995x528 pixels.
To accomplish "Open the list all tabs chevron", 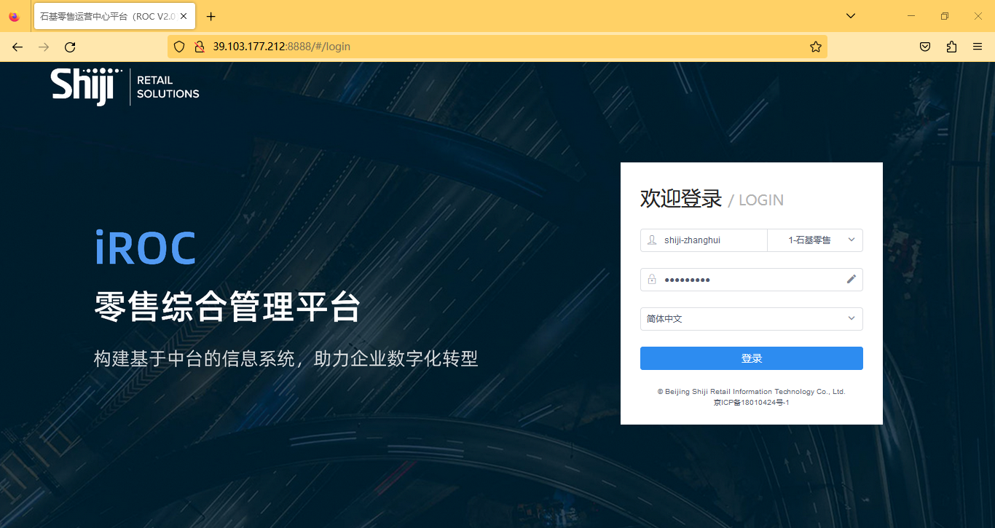I will tap(850, 16).
